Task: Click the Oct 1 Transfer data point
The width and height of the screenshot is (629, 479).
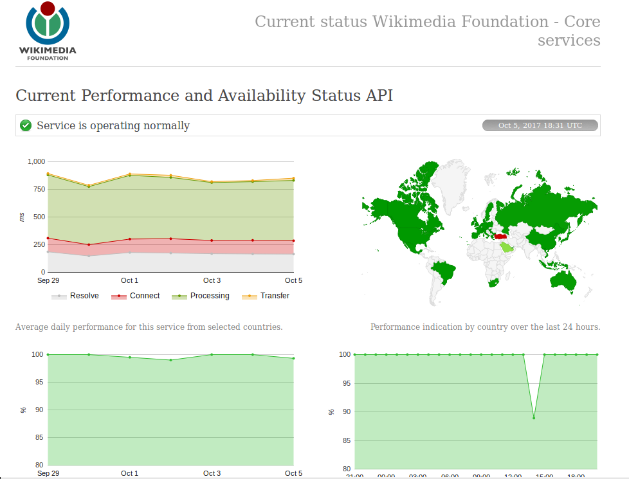Action: pos(130,174)
